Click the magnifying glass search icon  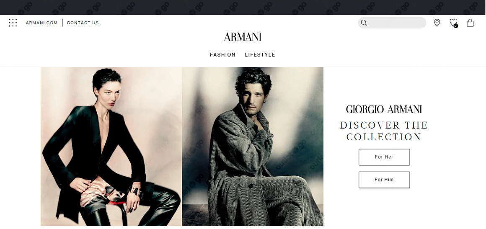coord(364,23)
